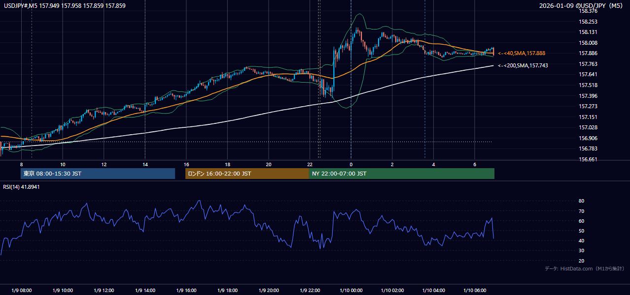Click the '2026-01-09 のUSD/JPY (M5)' chart title

point(581,6)
